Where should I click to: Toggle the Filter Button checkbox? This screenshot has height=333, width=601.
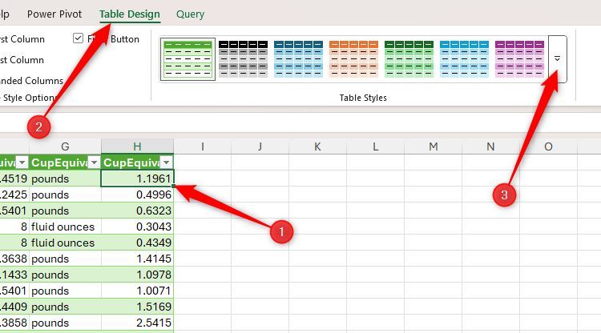point(78,38)
